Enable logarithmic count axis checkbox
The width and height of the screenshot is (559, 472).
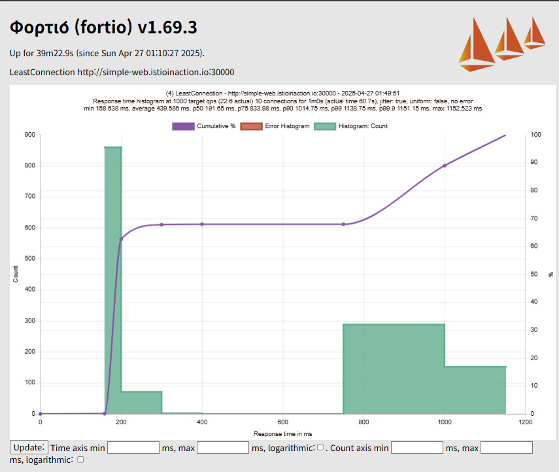click(x=80, y=460)
